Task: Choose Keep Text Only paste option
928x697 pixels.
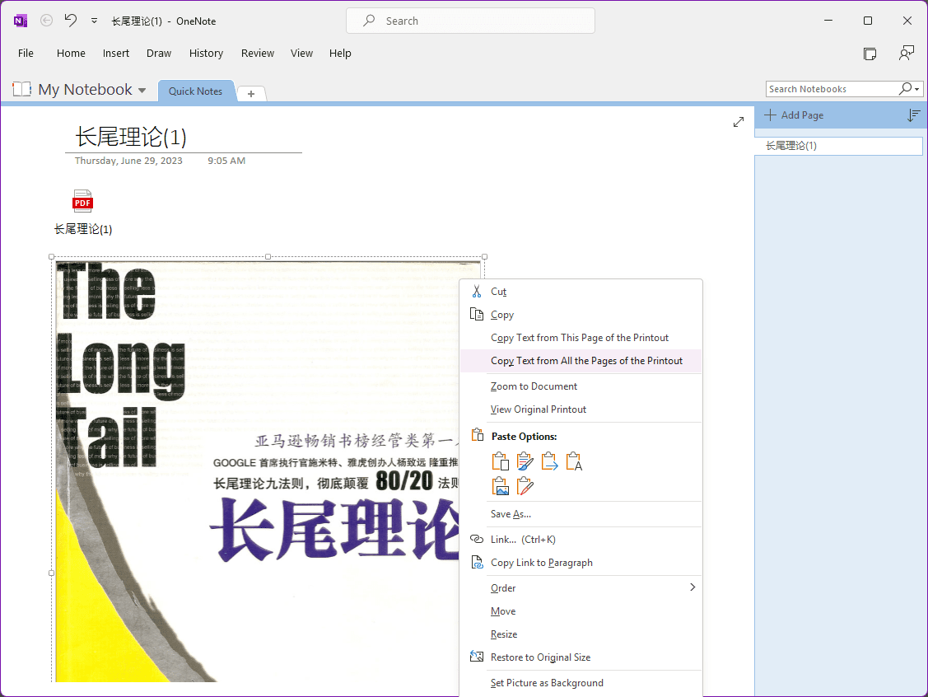Action: pos(574,461)
